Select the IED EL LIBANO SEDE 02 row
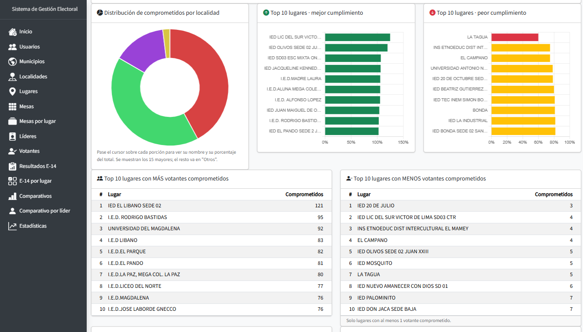Viewport: 583px width, 332px height. [212, 206]
